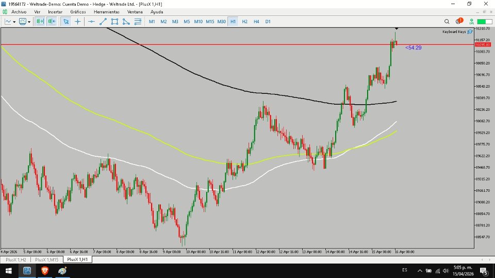Open the battery status tray icon

(x=428, y=271)
